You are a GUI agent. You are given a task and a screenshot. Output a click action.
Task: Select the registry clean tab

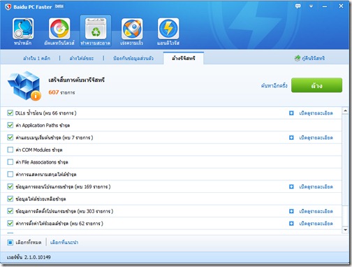pos(184,58)
